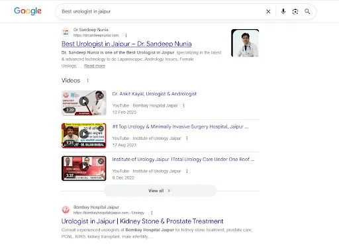Click the '8 Dec 2022' video date

pos(123,177)
